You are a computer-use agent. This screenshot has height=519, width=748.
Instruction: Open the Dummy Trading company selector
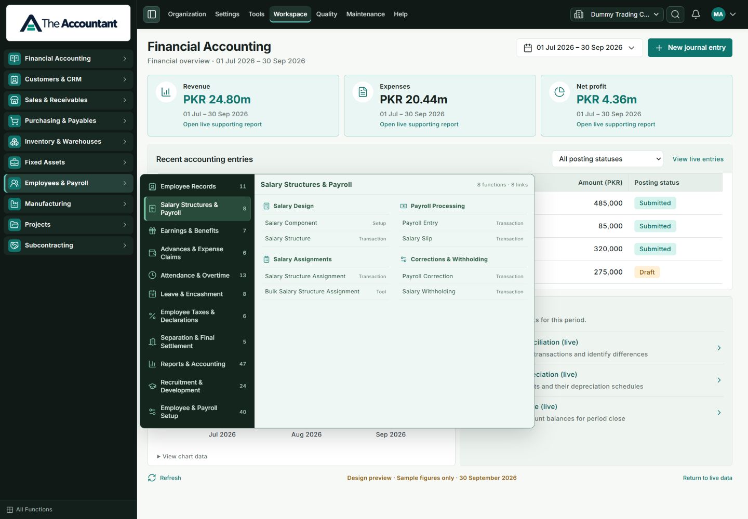[617, 15]
